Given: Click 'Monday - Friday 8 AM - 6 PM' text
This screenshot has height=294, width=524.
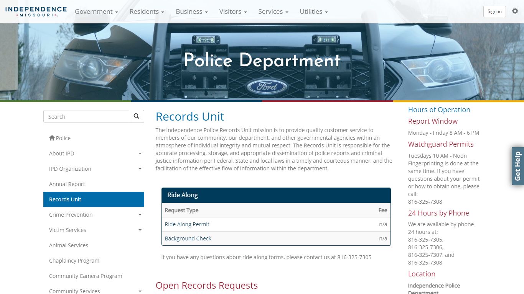Looking at the screenshot, I should [x=443, y=133].
